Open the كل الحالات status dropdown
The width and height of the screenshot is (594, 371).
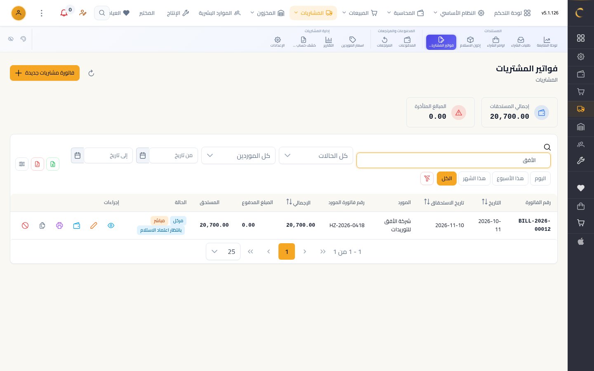(x=316, y=155)
